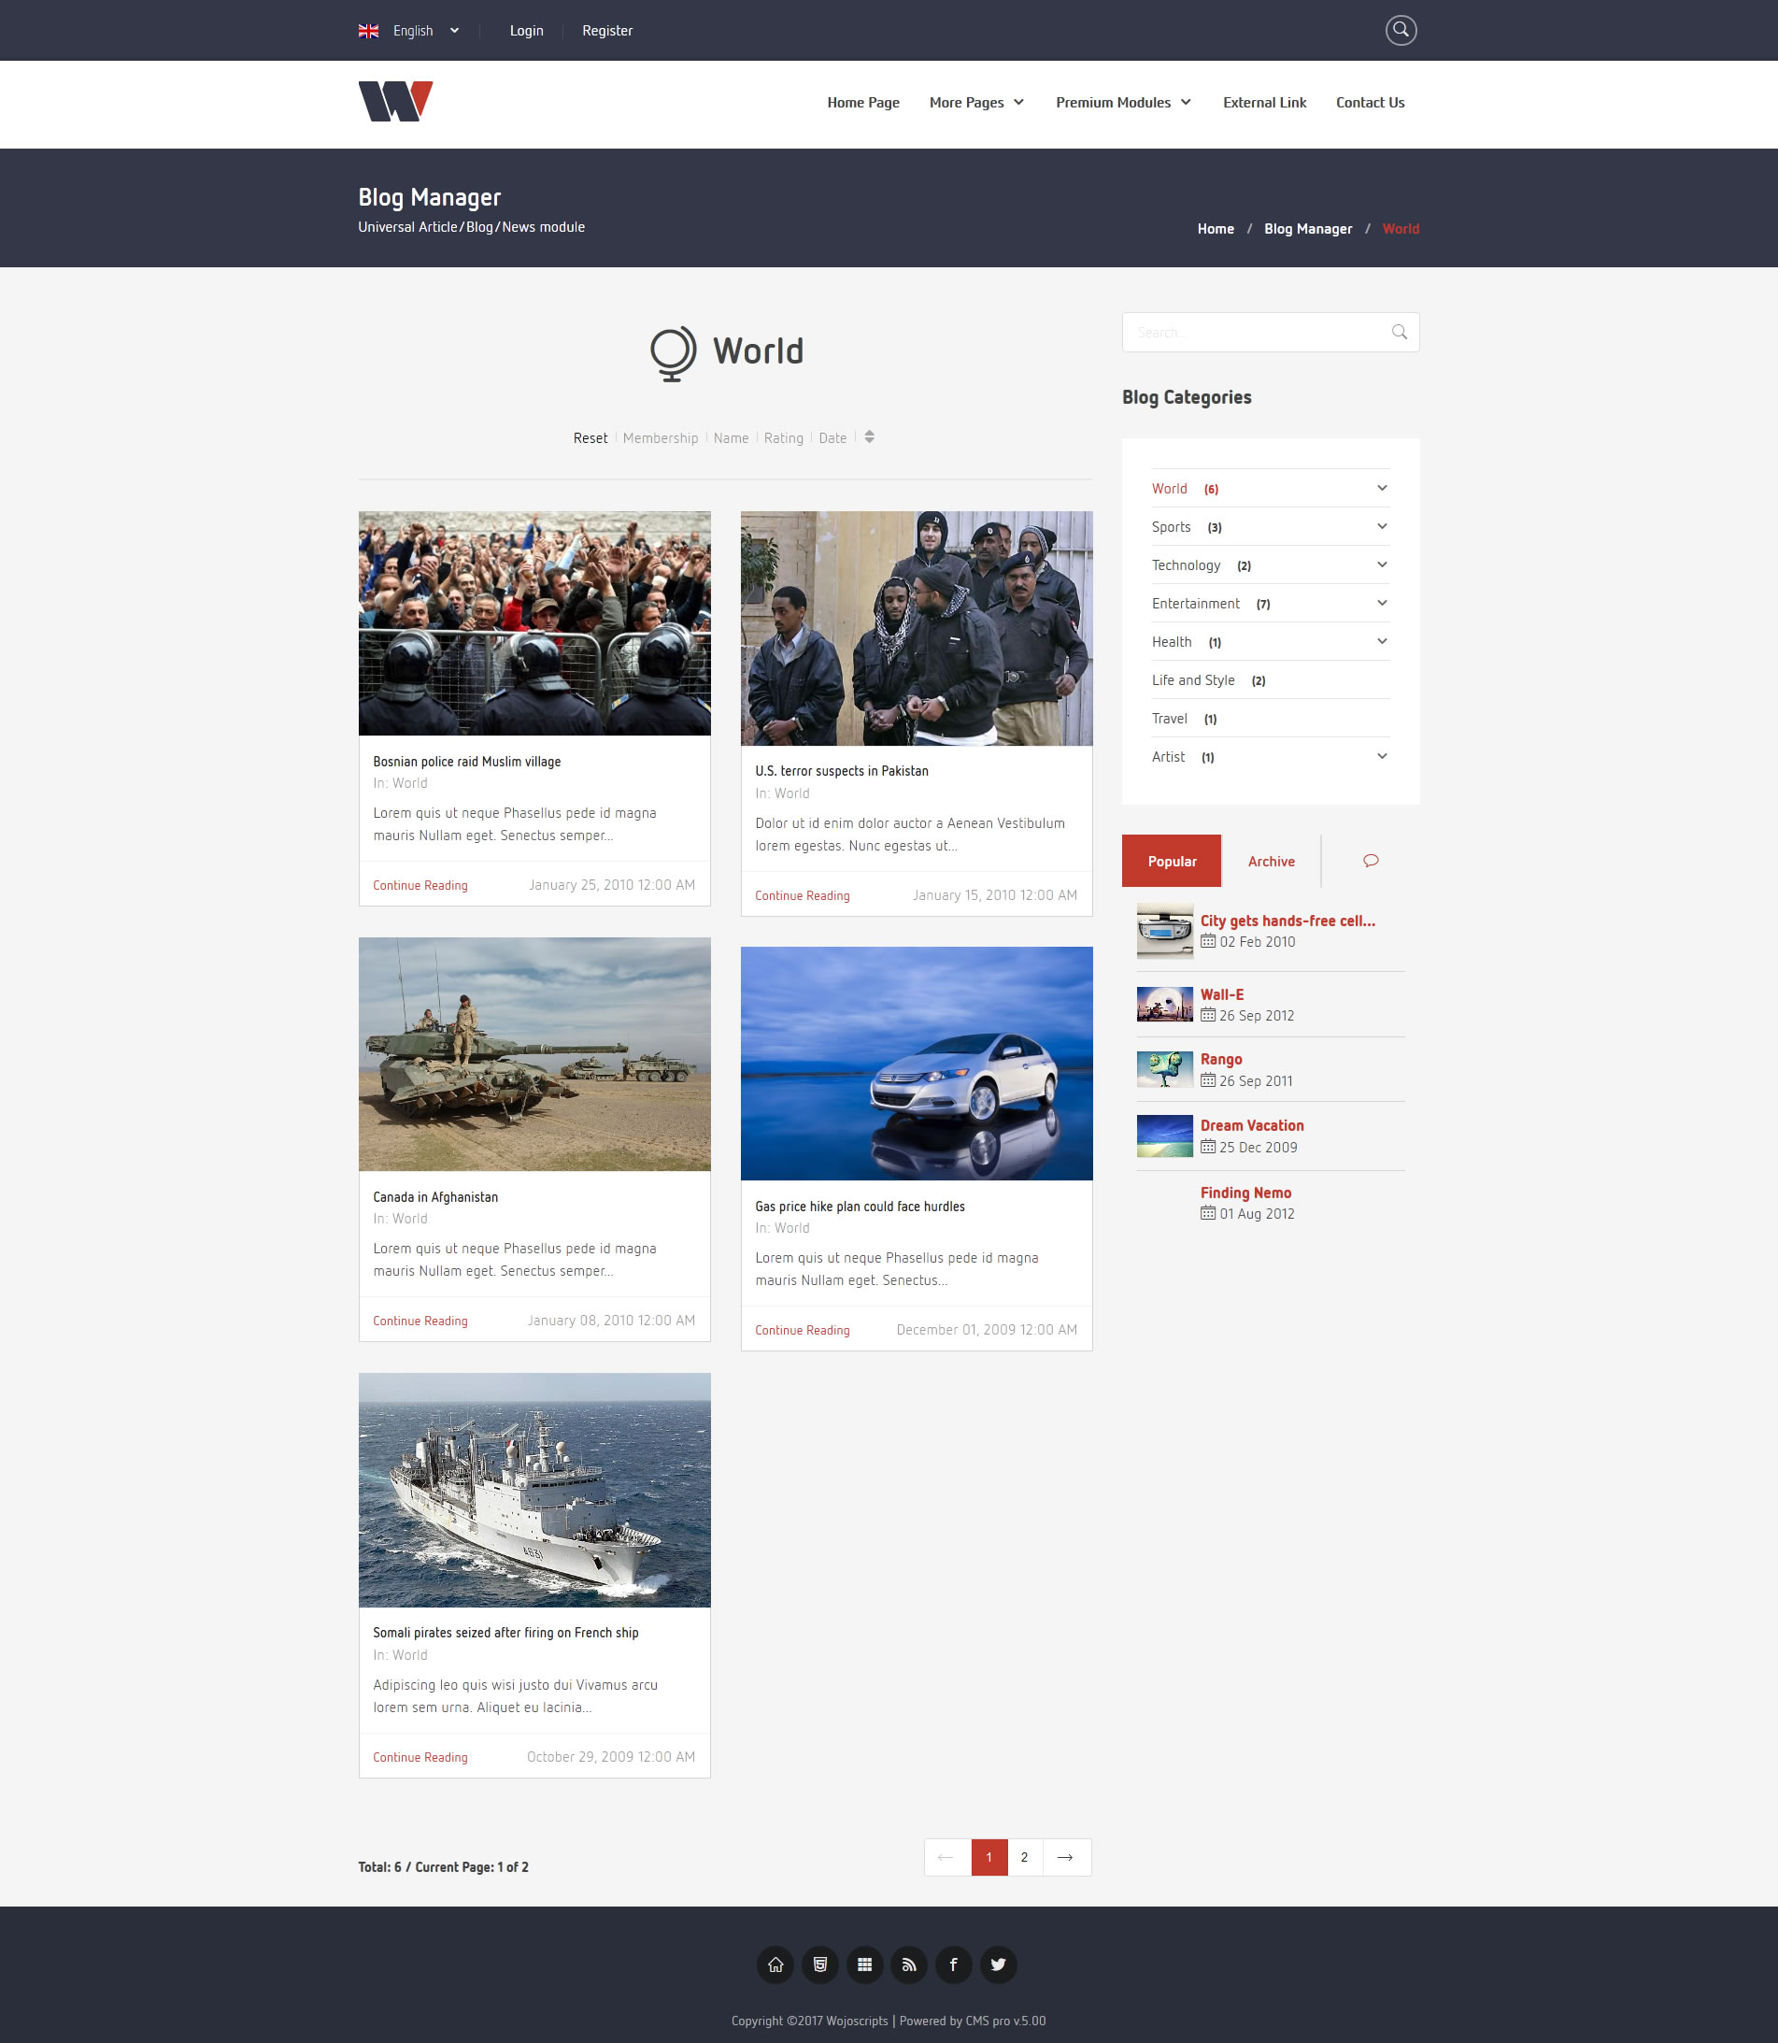This screenshot has height=2043, width=1778.
Task: Switch to the Archive tab
Action: click(1271, 862)
